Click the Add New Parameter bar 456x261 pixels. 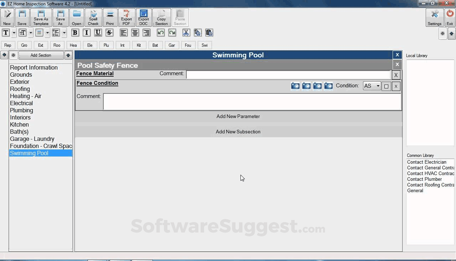(238, 116)
